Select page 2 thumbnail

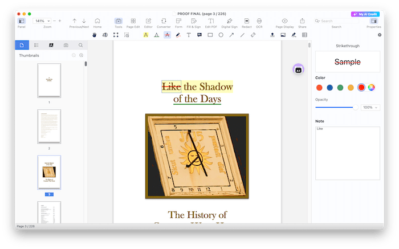tap(49, 126)
